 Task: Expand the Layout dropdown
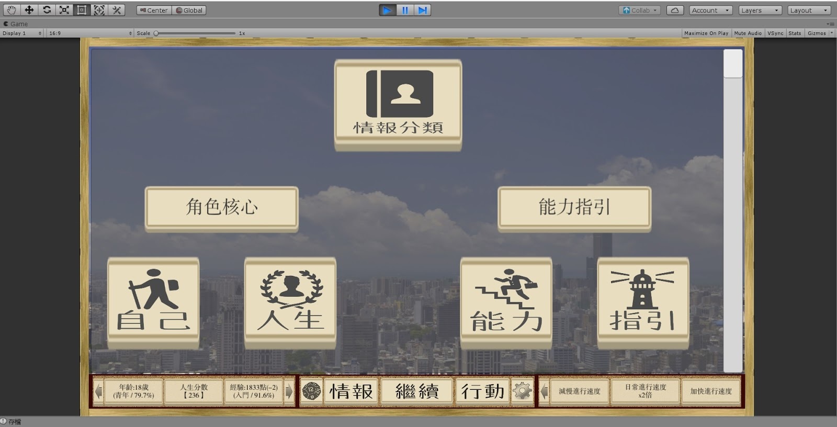point(809,10)
